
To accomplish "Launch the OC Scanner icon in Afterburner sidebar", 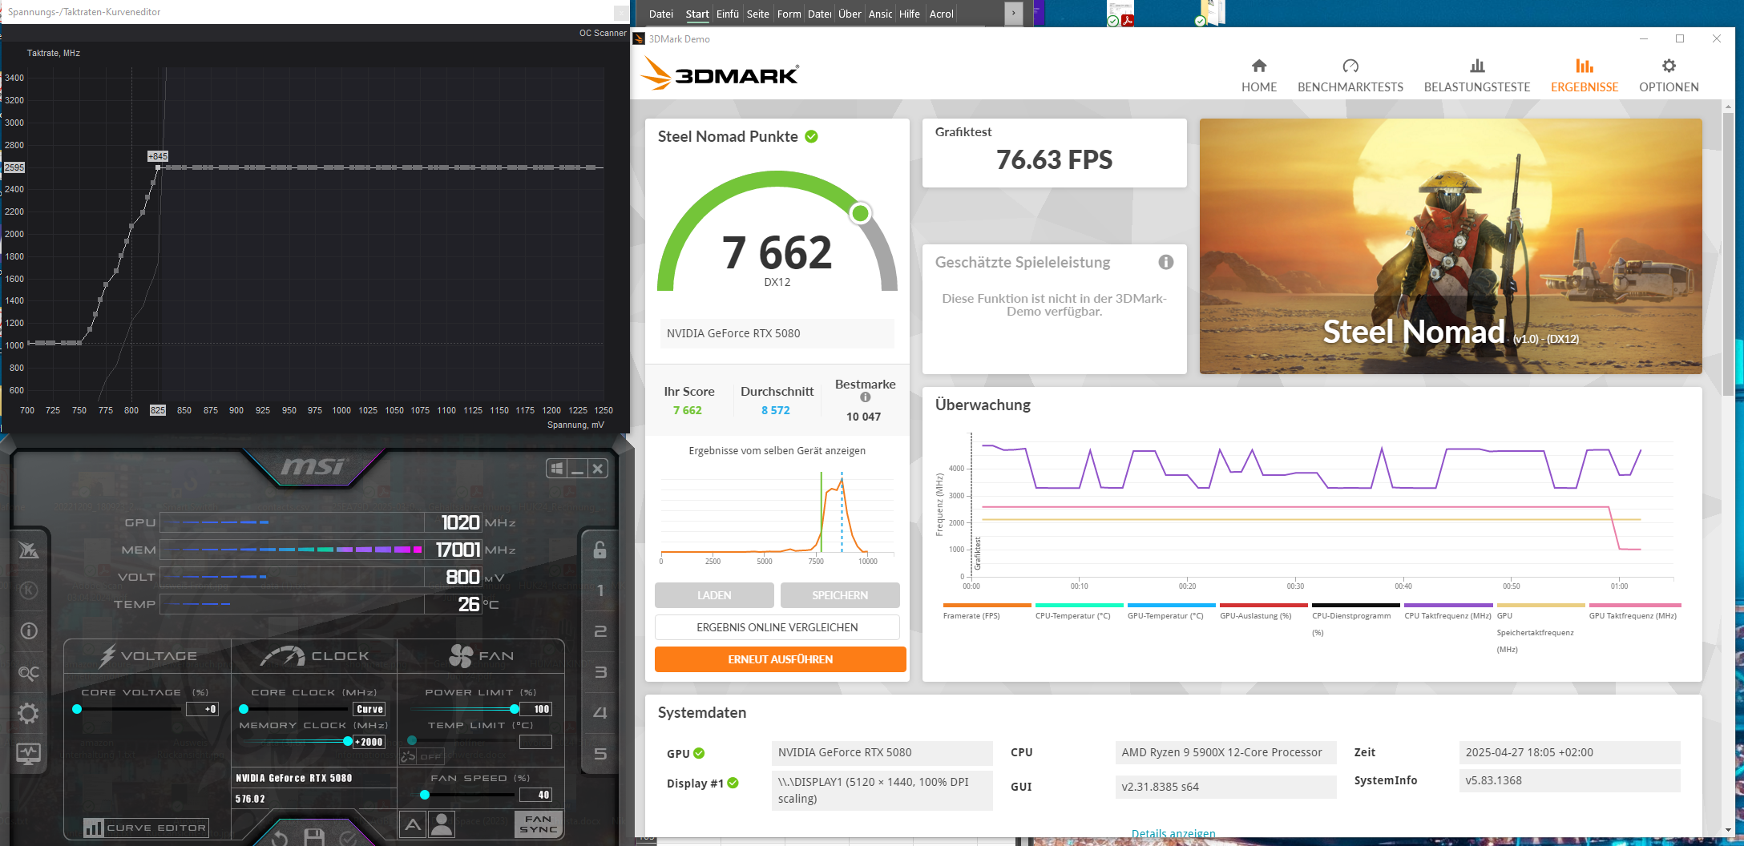I will pos(29,673).
